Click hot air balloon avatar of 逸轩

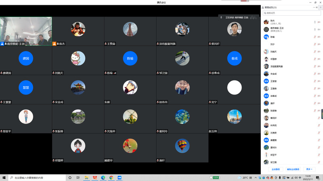click(182, 146)
